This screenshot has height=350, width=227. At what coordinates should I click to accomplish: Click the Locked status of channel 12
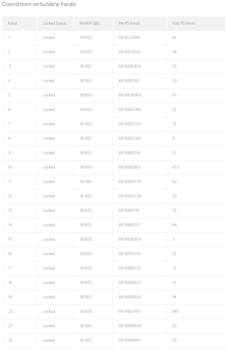tap(49, 196)
